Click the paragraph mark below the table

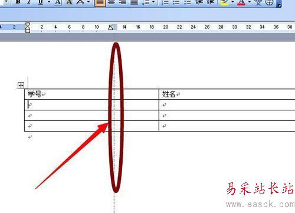pos(29,137)
